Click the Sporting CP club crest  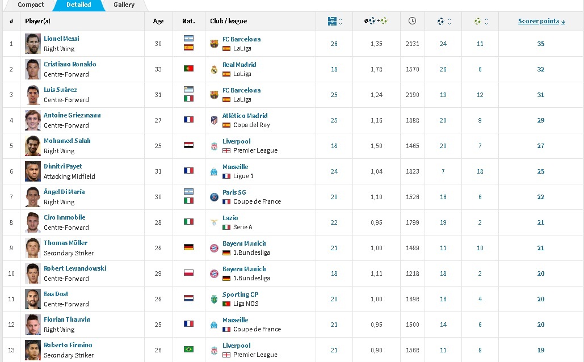click(214, 299)
